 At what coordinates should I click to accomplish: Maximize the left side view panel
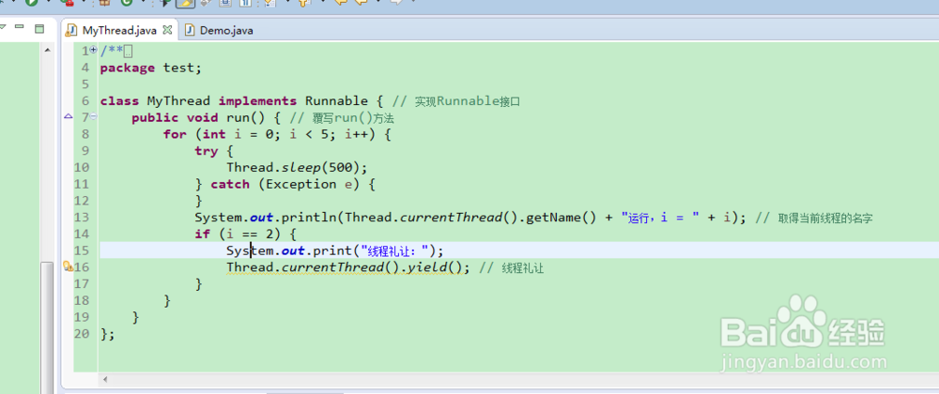click(39, 27)
